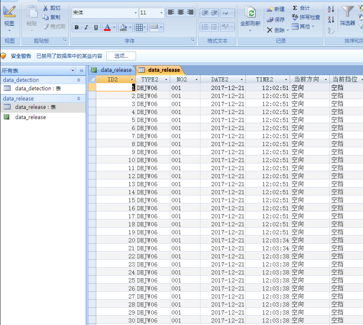Click the select-all corner of the datasheet
Image resolution: width=363 pixels, height=325 pixels.
[x=92, y=79]
